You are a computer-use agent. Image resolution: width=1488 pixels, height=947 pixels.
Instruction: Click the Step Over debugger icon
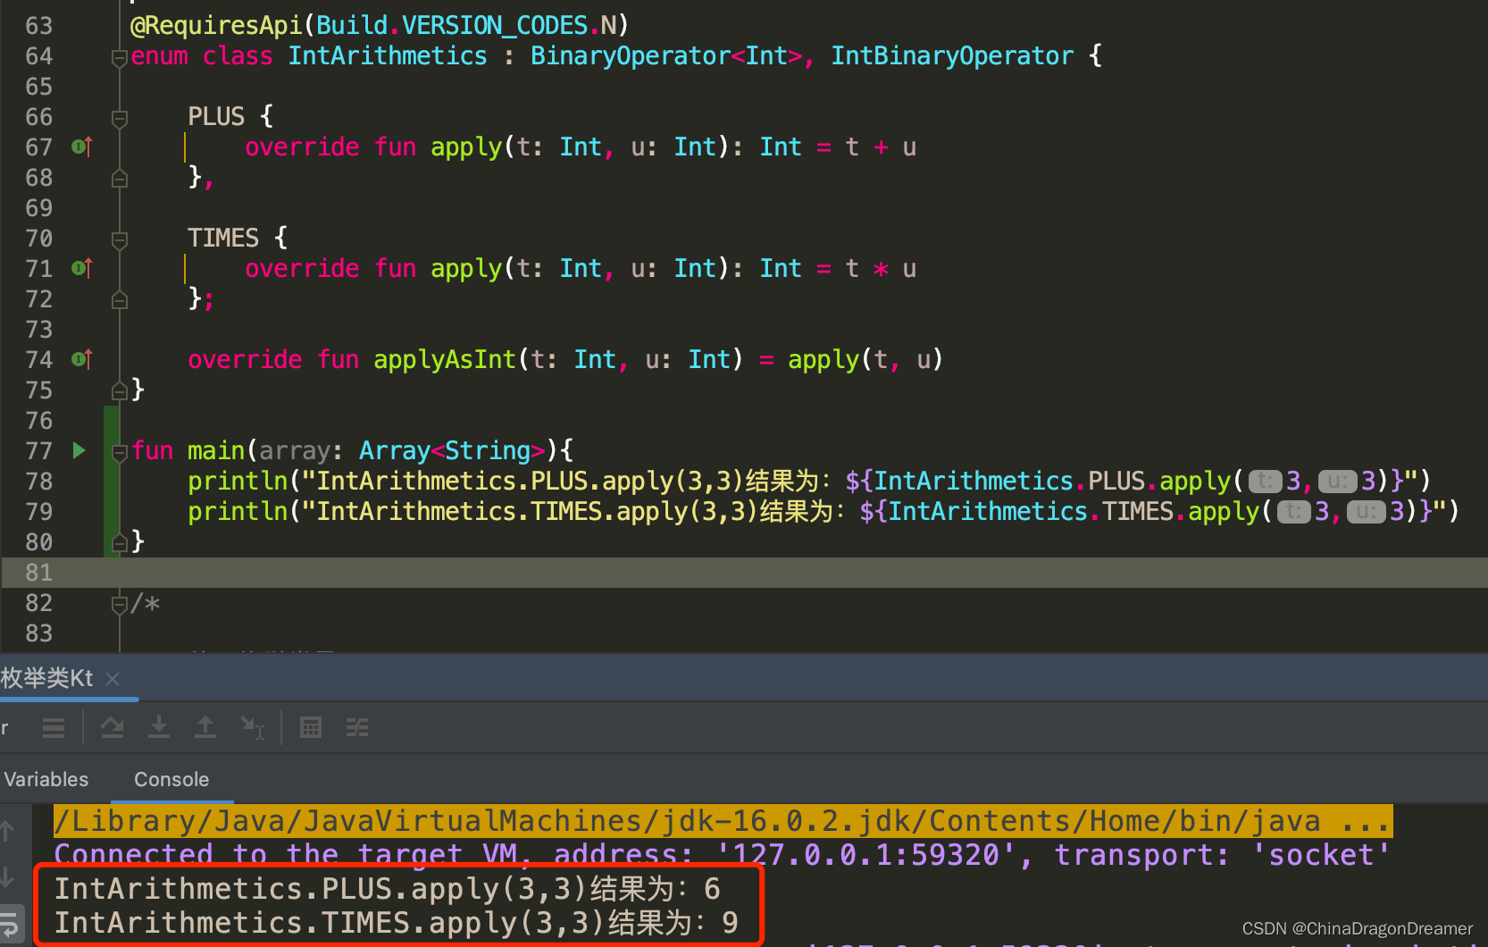coord(113,728)
